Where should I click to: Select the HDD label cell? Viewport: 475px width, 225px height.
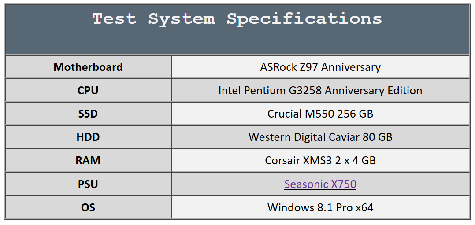88,137
